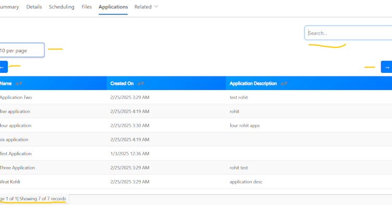This screenshot has height=205, width=392.
Task: Sort by Created On column sort arrows
Action: (x=141, y=84)
